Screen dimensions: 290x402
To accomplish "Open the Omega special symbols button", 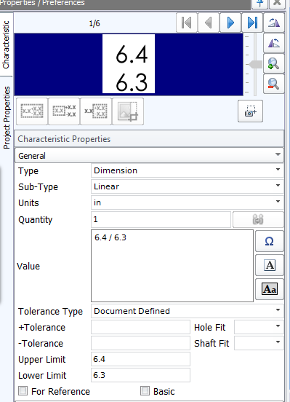I will point(269,241).
